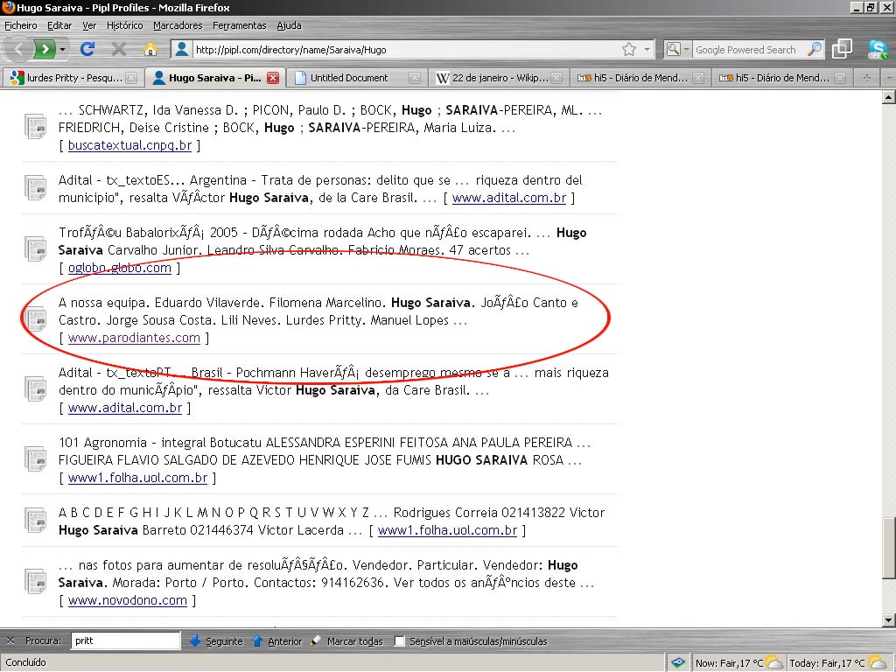The width and height of the screenshot is (896, 672).
Task: Open the www.novodono.com link
Action: [x=128, y=600]
